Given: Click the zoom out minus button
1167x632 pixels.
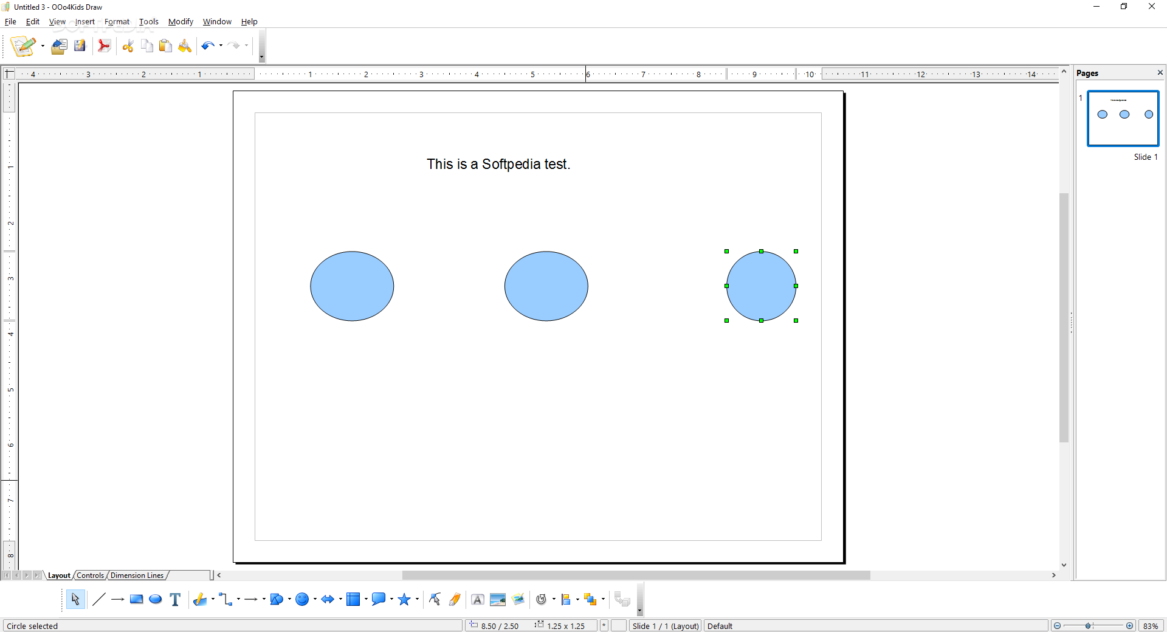Looking at the screenshot, I should coord(1058,626).
